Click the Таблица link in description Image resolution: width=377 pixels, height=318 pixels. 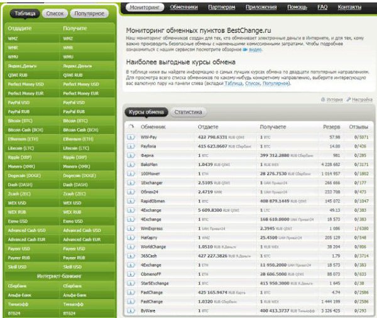pyautogui.click(x=234, y=84)
